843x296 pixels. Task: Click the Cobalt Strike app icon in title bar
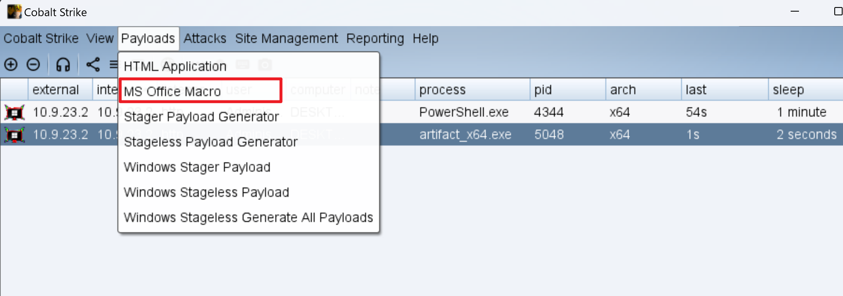14,12
